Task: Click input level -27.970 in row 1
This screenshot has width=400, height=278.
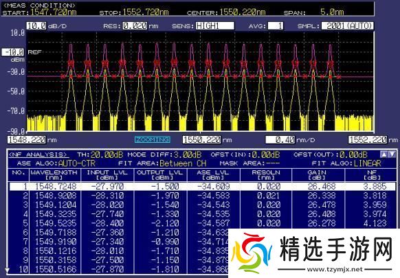Action: coord(107,187)
